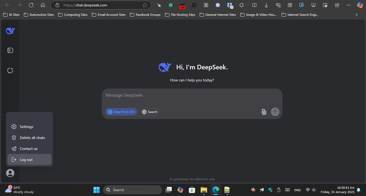
Task: Bookmark this page with the star icon
Action: point(145,5)
